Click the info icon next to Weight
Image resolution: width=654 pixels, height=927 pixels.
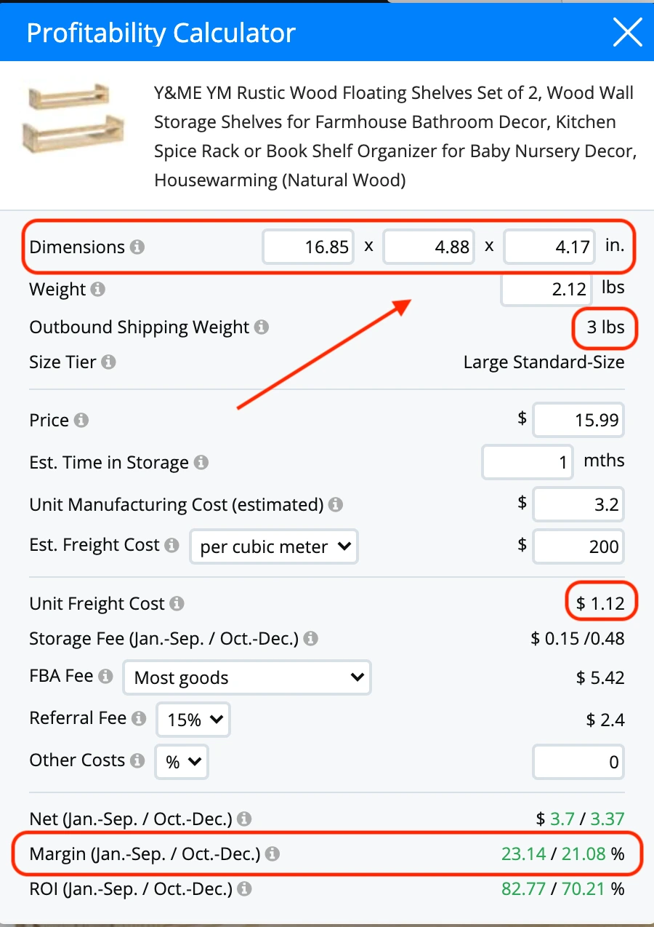(98, 290)
